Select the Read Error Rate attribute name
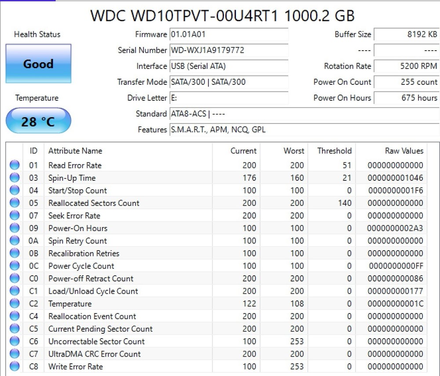The width and height of the screenshot is (440, 376). (x=75, y=165)
